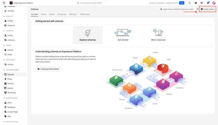Open Sandboxes in the sidebar
218x125 pixels.
14,107
